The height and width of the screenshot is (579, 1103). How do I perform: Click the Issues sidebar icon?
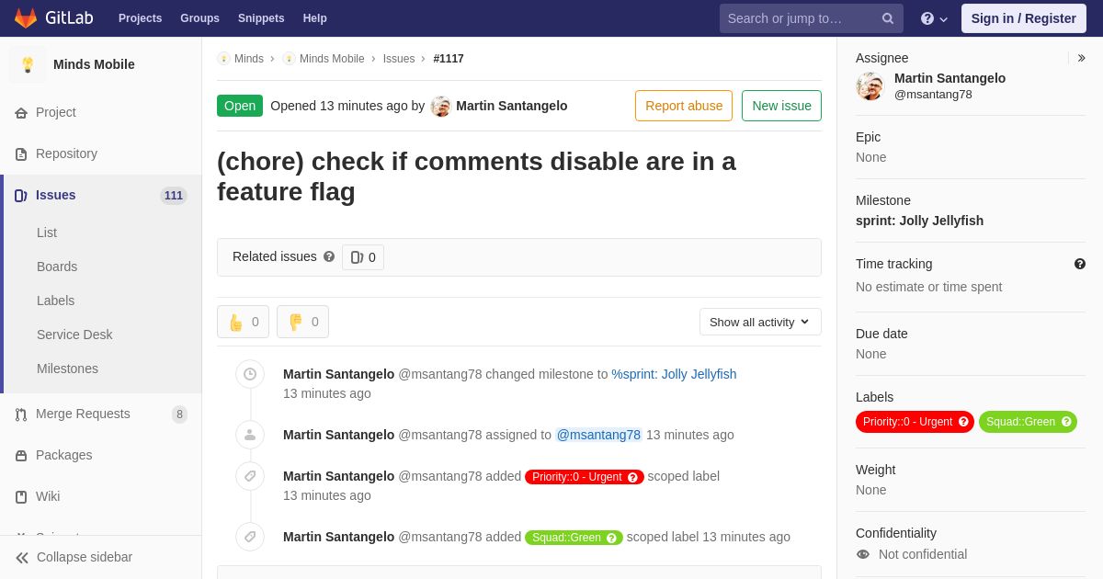click(21, 196)
